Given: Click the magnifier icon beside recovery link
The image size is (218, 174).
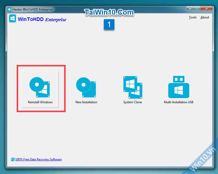Looking at the screenshot, I should 13,159.
